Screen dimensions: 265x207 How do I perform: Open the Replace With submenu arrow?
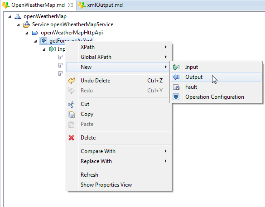(x=166, y=161)
